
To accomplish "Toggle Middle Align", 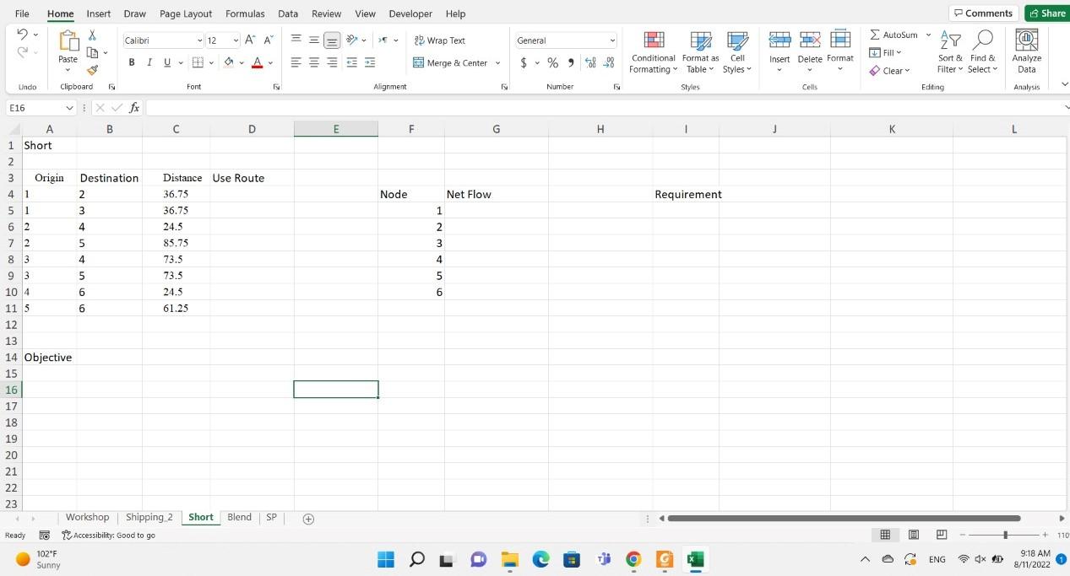I will click(x=314, y=40).
